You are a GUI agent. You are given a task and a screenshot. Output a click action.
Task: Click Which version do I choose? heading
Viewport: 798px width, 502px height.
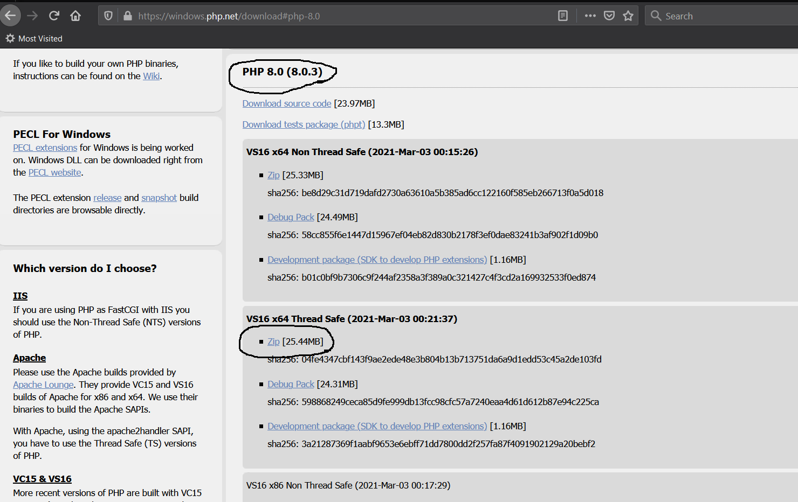[85, 268]
